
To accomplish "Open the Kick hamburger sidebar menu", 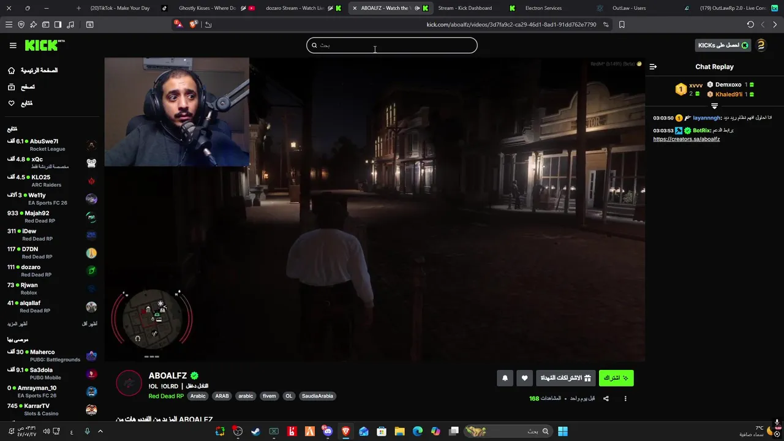I will pos(13,45).
